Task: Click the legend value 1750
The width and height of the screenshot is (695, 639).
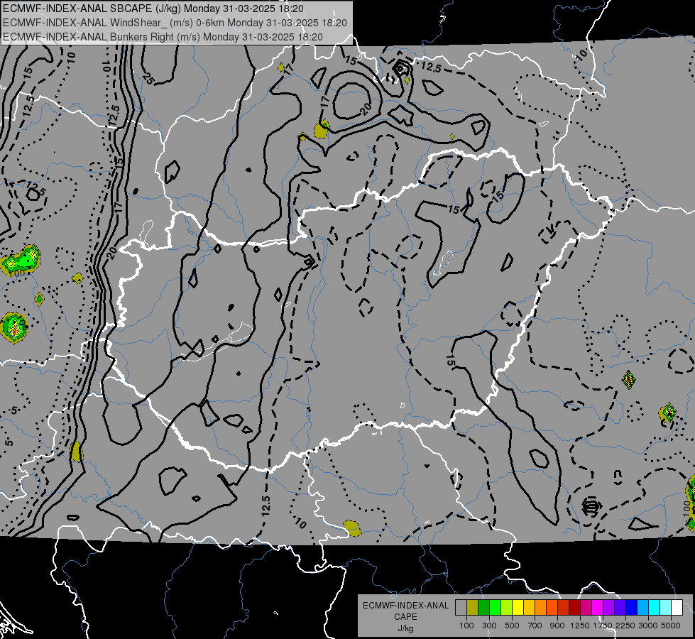Action: [603, 626]
